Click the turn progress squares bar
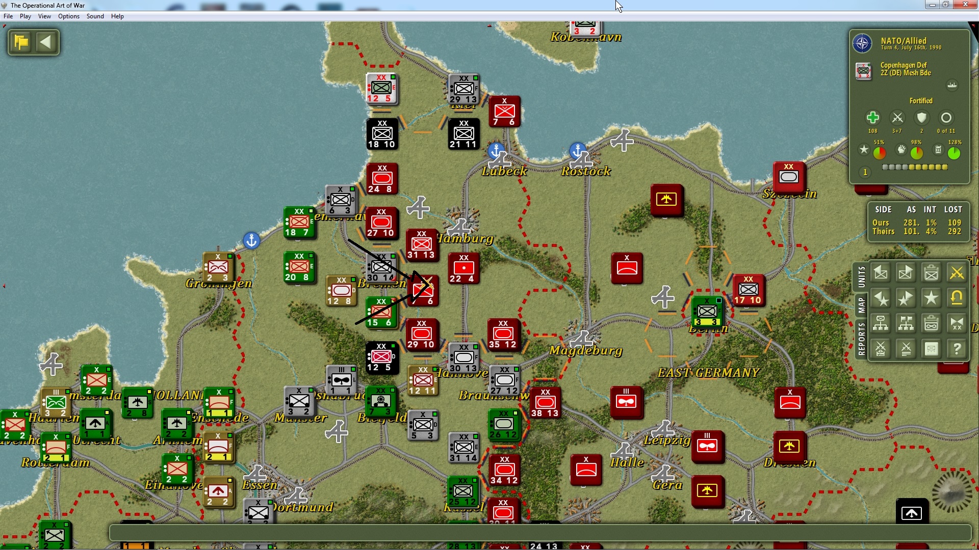Viewport: 979px width, 550px height. (915, 167)
